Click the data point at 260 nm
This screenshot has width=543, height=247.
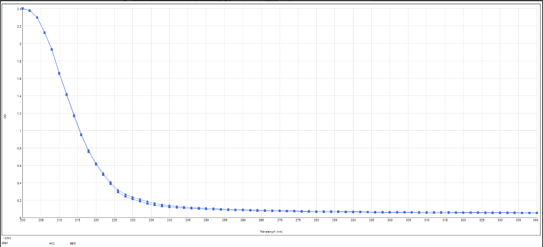coord(243,210)
